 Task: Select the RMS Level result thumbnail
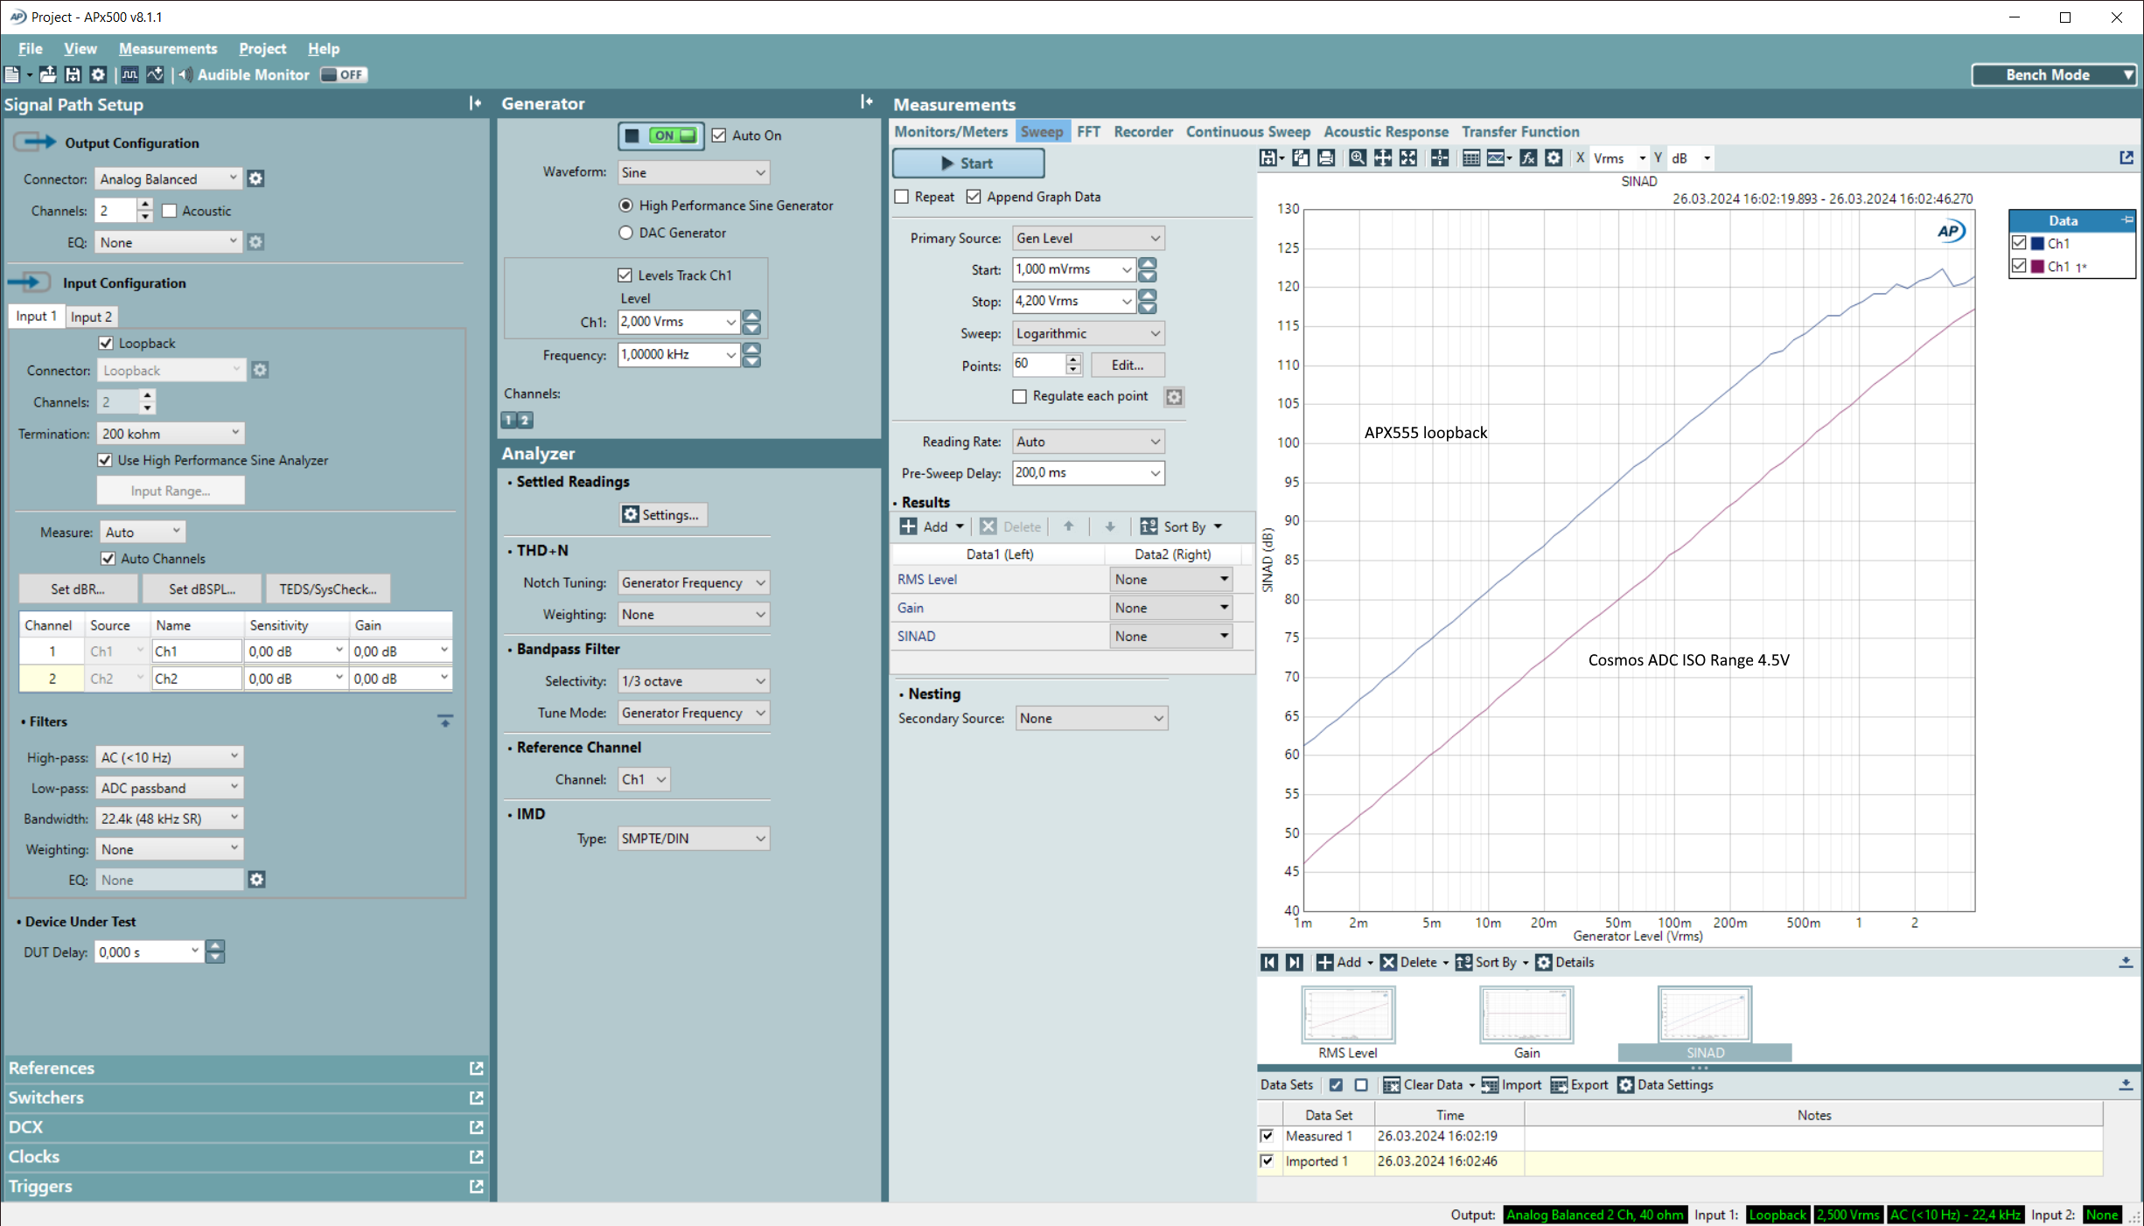[1347, 1015]
